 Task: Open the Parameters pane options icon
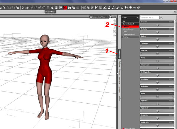click(x=119, y=17)
